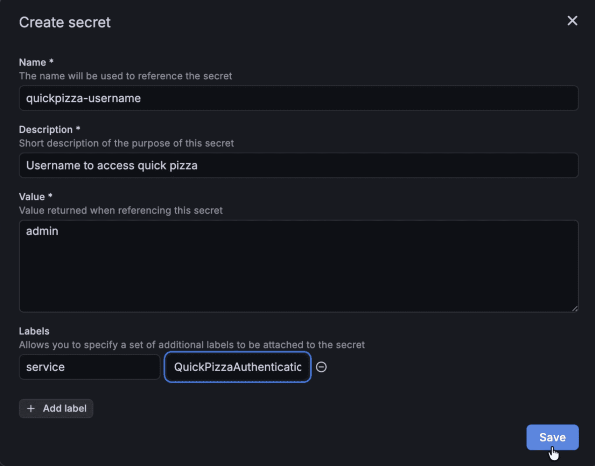This screenshot has width=595, height=466.
Task: Click the X in the top right corner
Action: (x=572, y=21)
